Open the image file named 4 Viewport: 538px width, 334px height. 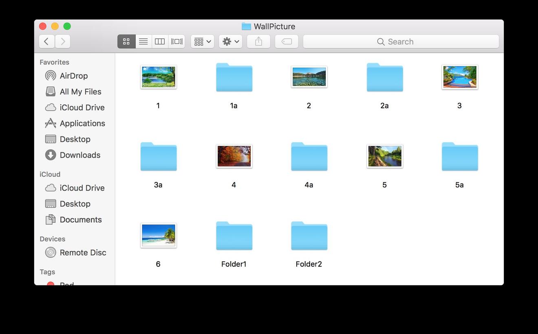click(x=234, y=156)
